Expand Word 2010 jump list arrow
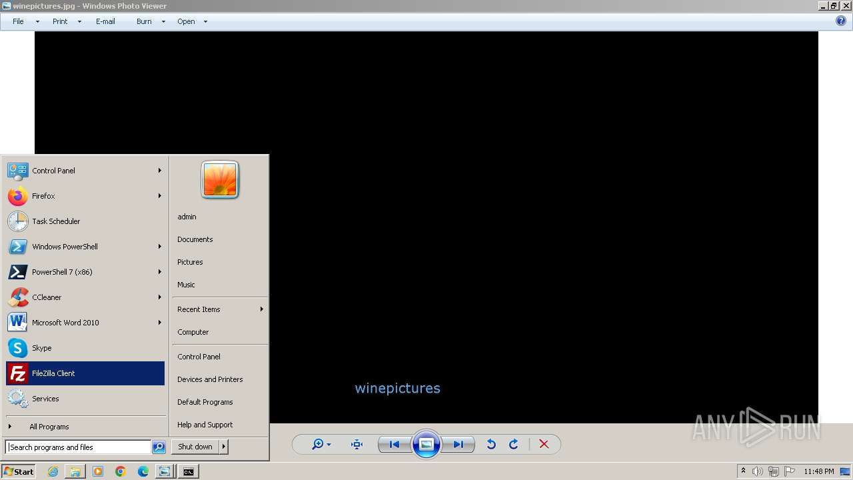 tap(160, 323)
